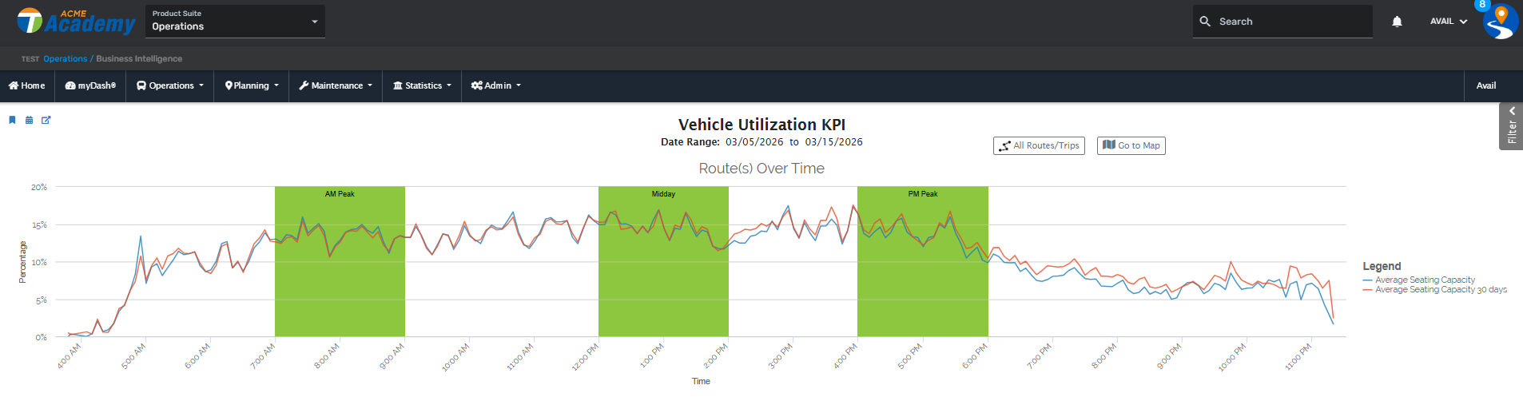This screenshot has height=409, width=1523.
Task: Open the calendar date picker icon
Action: [29, 120]
